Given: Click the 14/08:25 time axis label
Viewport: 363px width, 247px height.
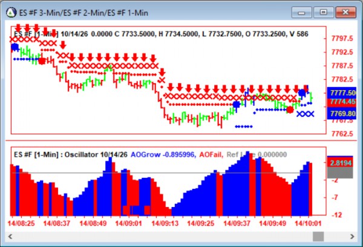Looking at the screenshot, I should [x=21, y=223].
